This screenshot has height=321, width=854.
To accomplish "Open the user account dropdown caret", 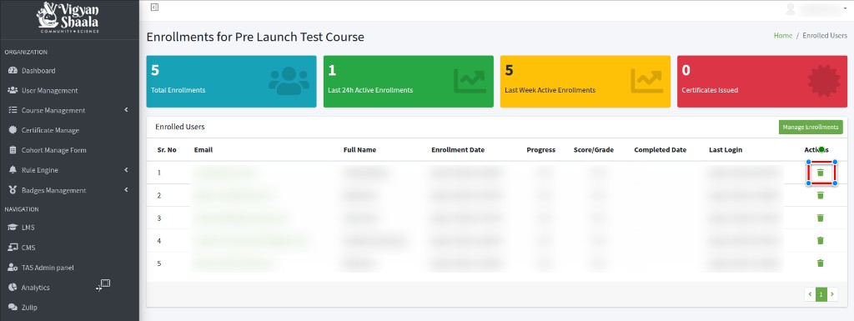I will pos(846,9).
